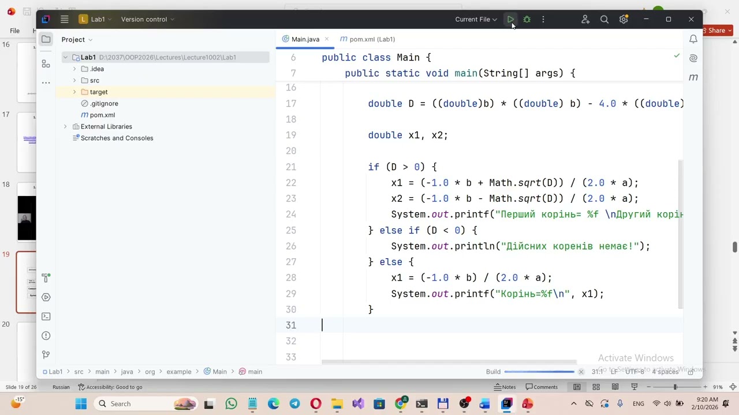Open the run toolbar's more actions menu

[543, 19]
